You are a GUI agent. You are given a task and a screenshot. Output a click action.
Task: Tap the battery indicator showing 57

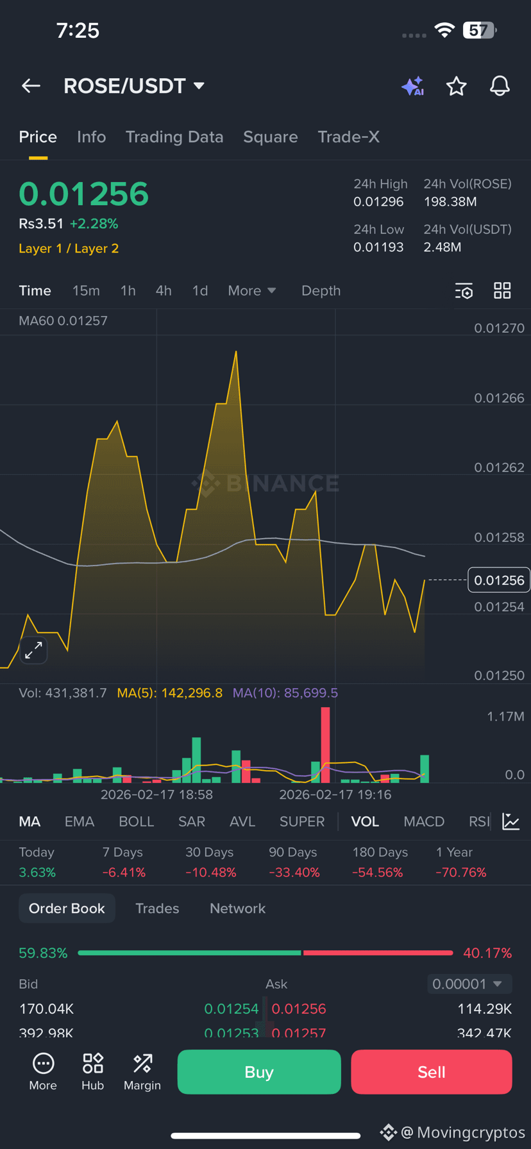(x=479, y=30)
